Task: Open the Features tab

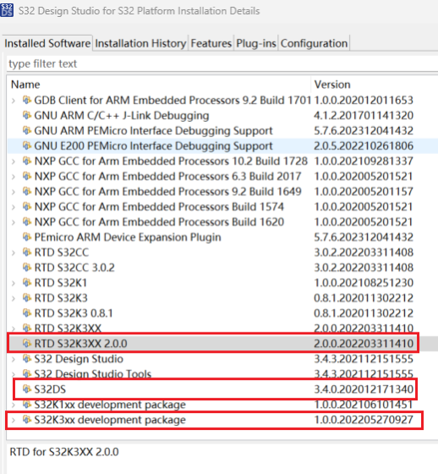Action: (x=211, y=43)
